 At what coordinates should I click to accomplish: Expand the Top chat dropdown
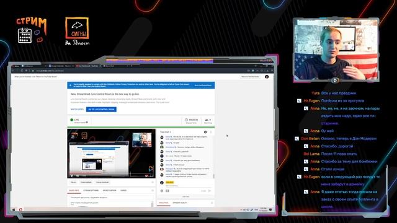coord(166,132)
